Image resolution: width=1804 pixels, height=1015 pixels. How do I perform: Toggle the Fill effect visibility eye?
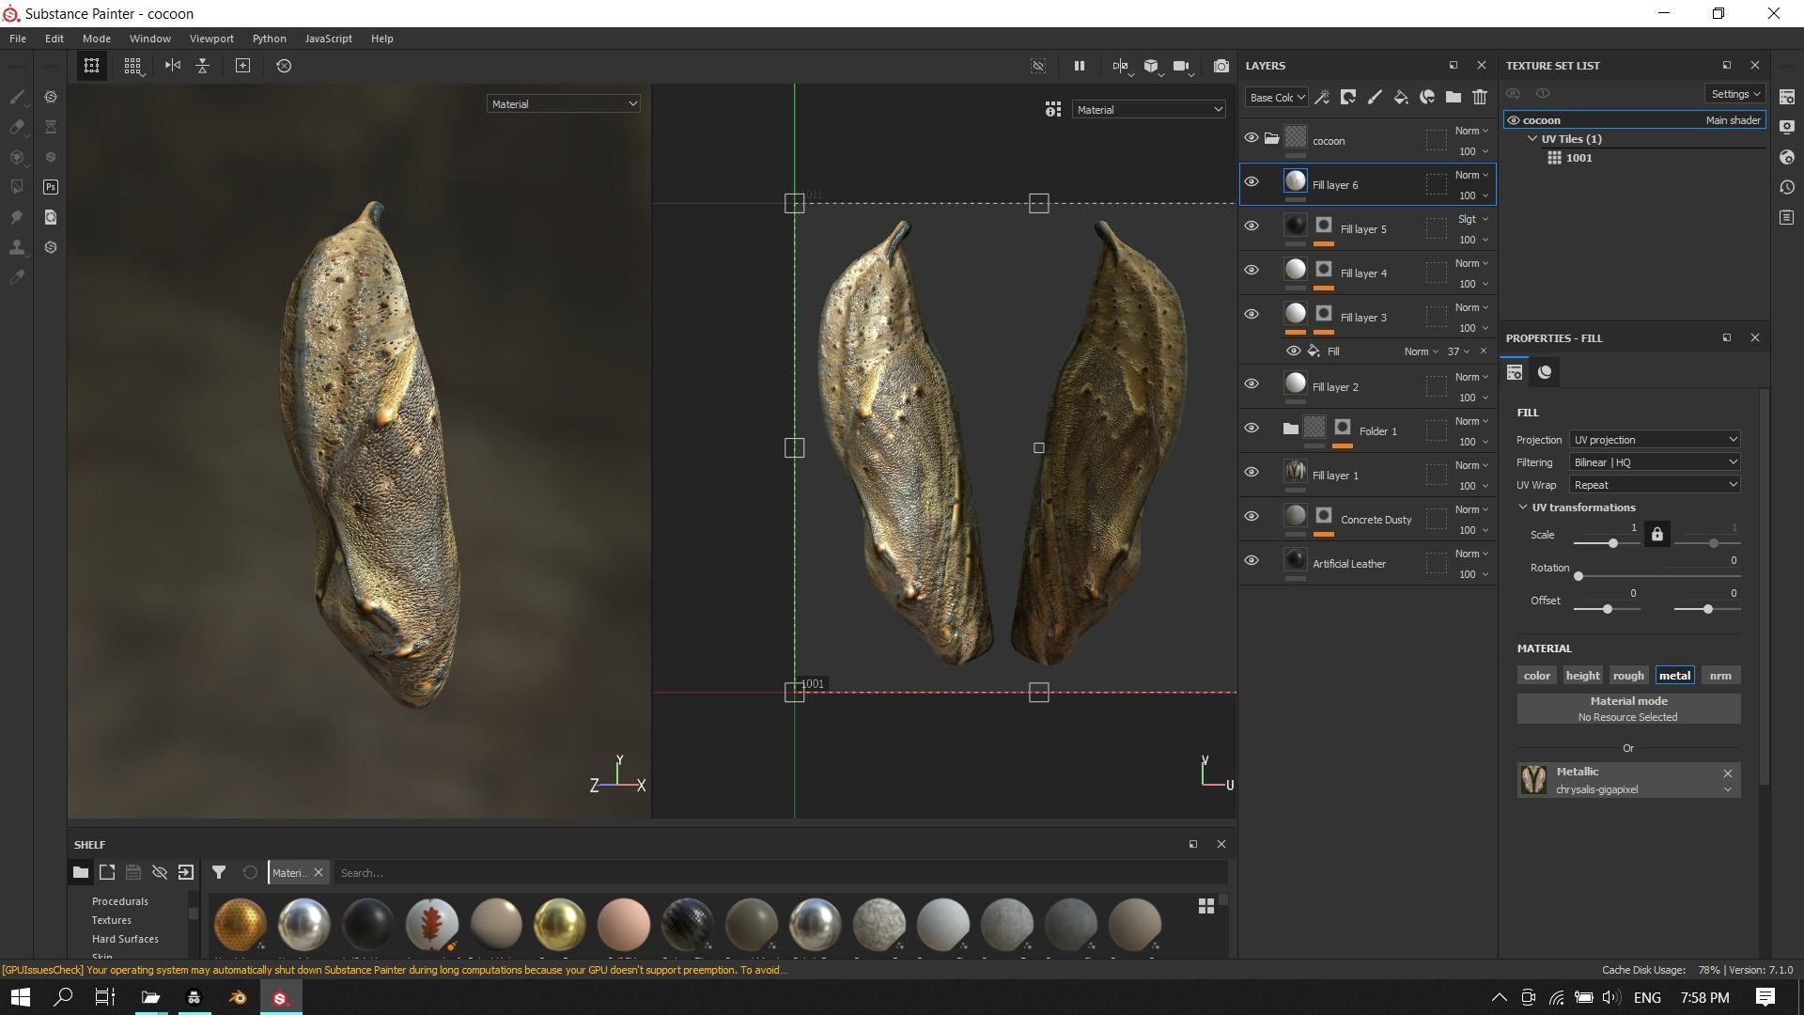point(1294,351)
